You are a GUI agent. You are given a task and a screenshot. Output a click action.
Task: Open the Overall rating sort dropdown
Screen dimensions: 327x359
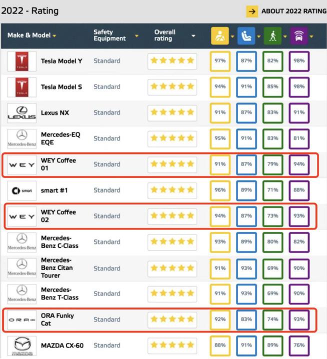tap(193, 36)
